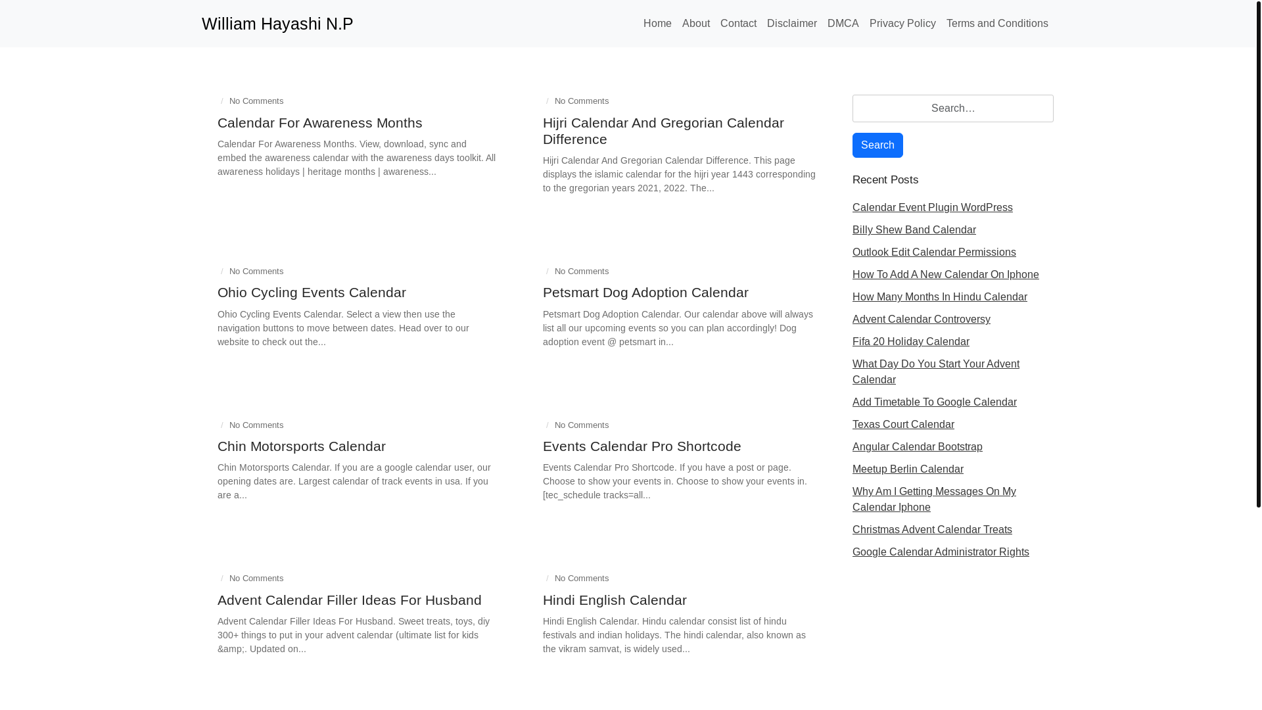Open How Many Months In Hindu Calendar
Image resolution: width=1262 pixels, height=710 pixels.
939,297
